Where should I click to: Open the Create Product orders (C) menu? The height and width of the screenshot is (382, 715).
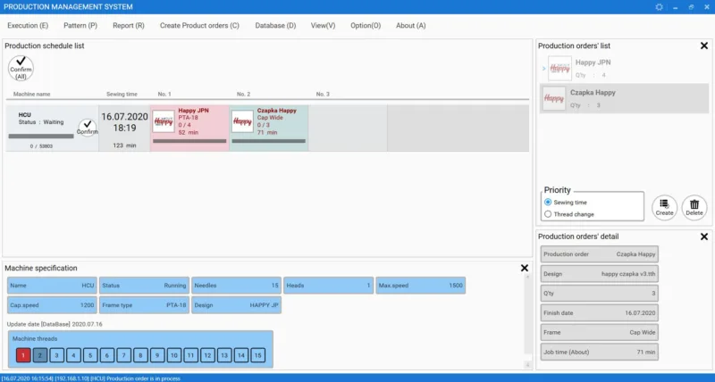click(199, 26)
